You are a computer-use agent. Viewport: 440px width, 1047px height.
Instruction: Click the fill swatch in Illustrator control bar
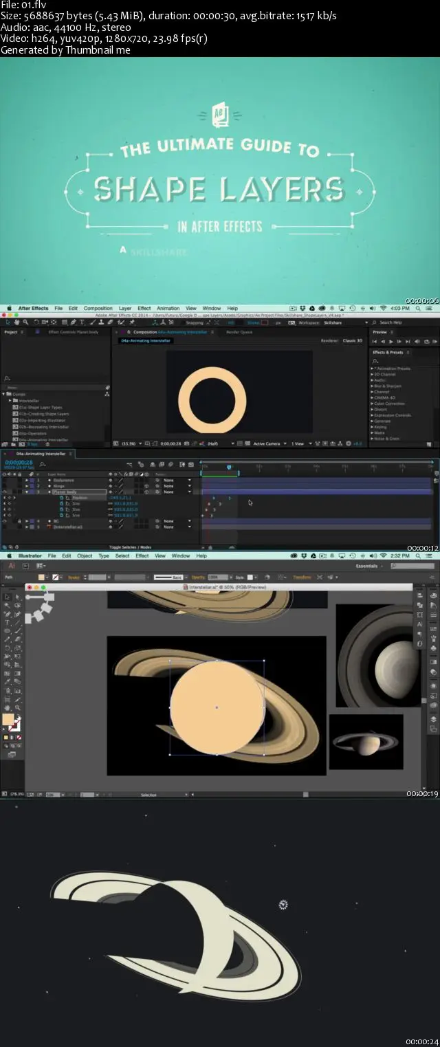[x=42, y=577]
